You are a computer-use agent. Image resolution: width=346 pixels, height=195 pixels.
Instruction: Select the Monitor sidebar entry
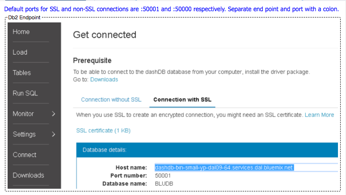23,114
